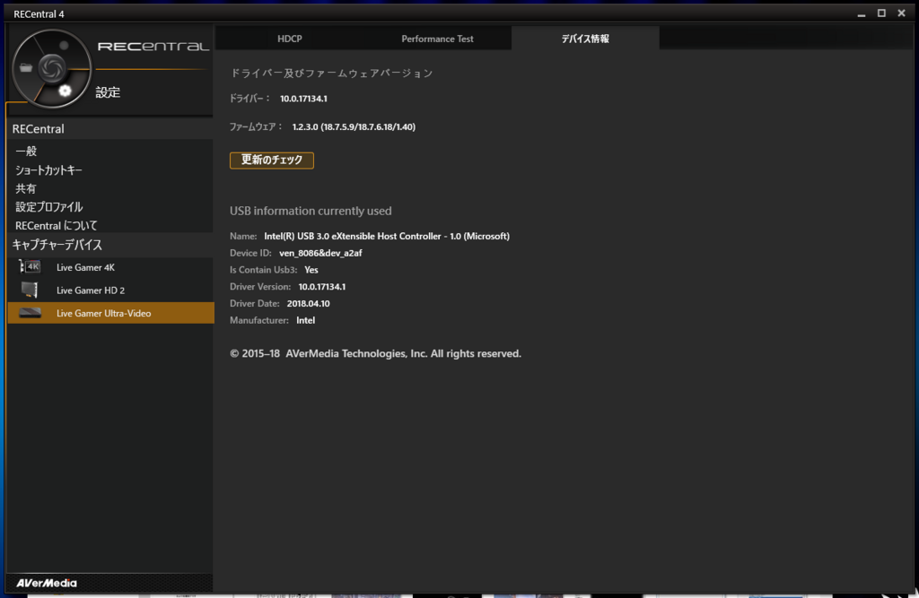
Task: Open the Performance Test tab
Action: pos(437,39)
